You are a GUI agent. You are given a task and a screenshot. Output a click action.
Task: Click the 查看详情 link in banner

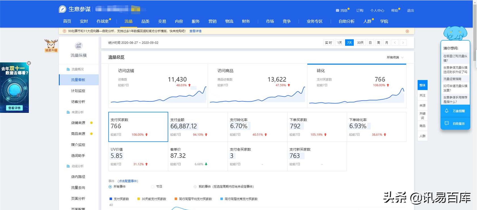click(195, 31)
